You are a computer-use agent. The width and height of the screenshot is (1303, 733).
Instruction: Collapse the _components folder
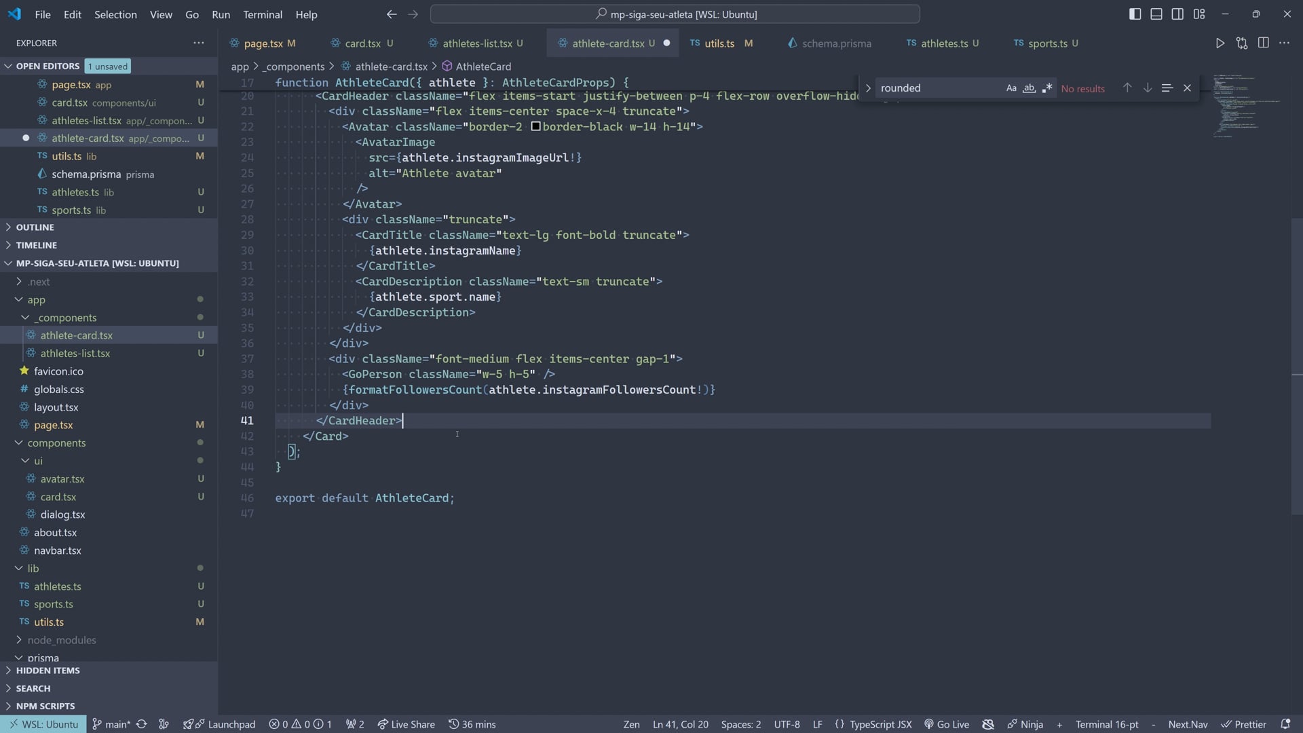(x=67, y=318)
